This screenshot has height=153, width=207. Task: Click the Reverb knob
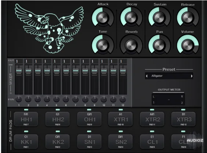pos(131,45)
